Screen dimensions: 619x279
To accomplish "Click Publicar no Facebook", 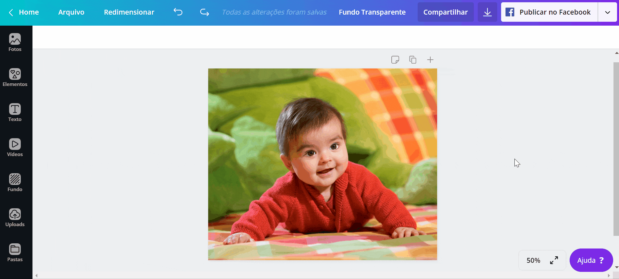I will pyautogui.click(x=550, y=12).
